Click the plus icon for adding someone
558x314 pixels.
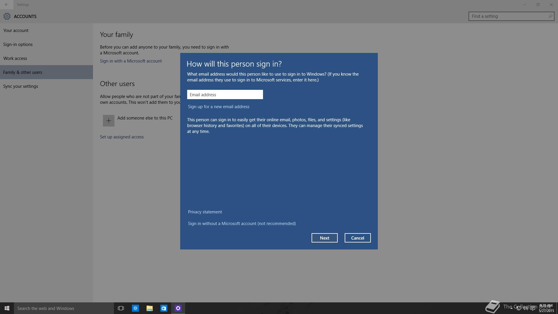click(x=108, y=121)
